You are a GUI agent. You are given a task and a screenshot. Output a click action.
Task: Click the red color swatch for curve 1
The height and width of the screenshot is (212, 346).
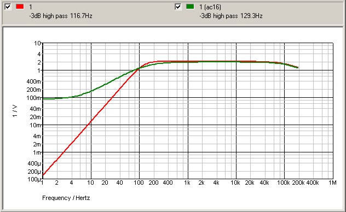point(20,7)
